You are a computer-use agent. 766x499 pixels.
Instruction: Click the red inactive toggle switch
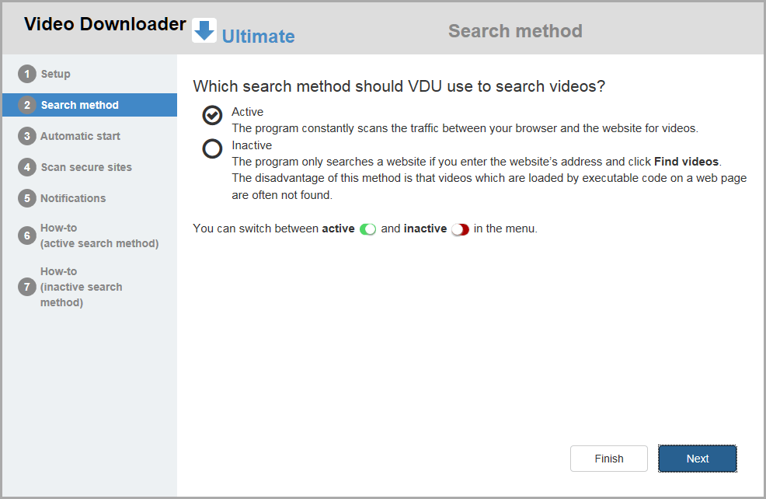click(459, 229)
